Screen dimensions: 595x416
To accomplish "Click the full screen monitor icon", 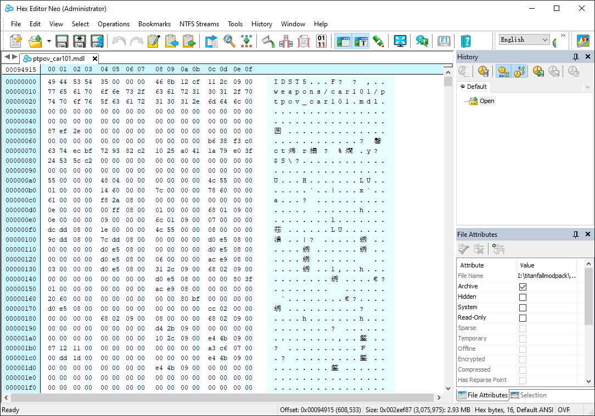I will [400, 41].
